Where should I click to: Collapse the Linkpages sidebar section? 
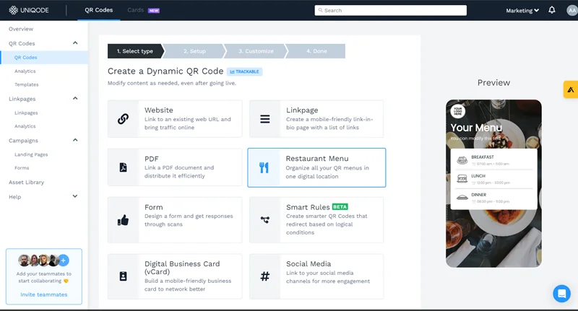75,99
